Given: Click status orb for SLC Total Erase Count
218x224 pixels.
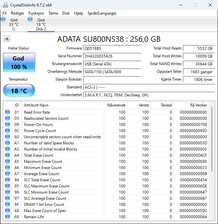Looking at the screenshot, I should click(x=7, y=180).
